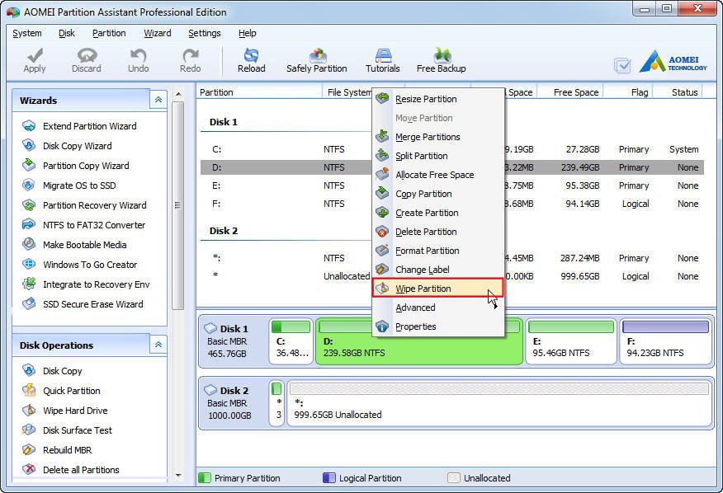Click the Integrate to Recovery Env icon

click(x=29, y=284)
